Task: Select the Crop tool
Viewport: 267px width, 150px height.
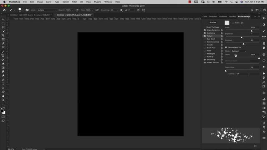Action: (3, 35)
